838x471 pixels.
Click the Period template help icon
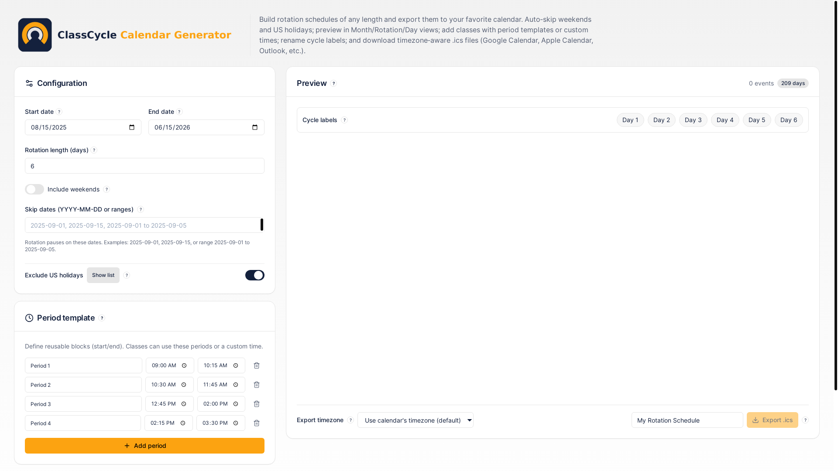[x=102, y=318]
